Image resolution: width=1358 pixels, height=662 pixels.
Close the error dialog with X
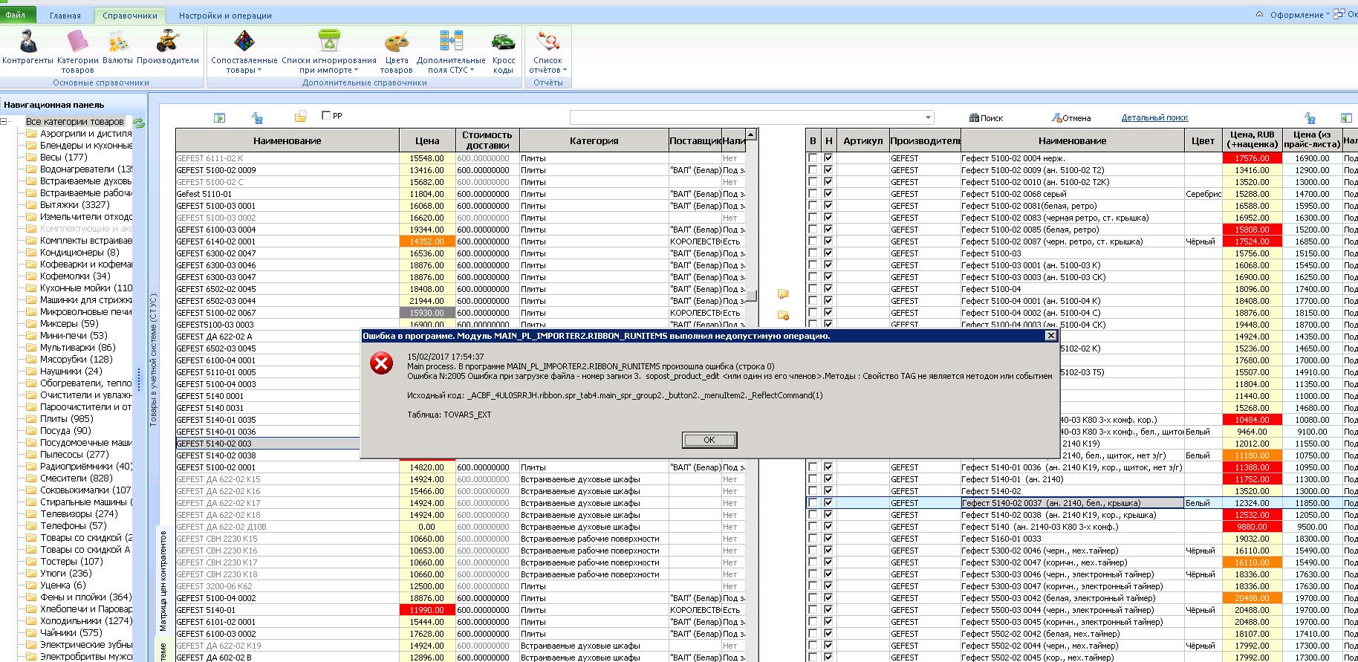point(1050,336)
